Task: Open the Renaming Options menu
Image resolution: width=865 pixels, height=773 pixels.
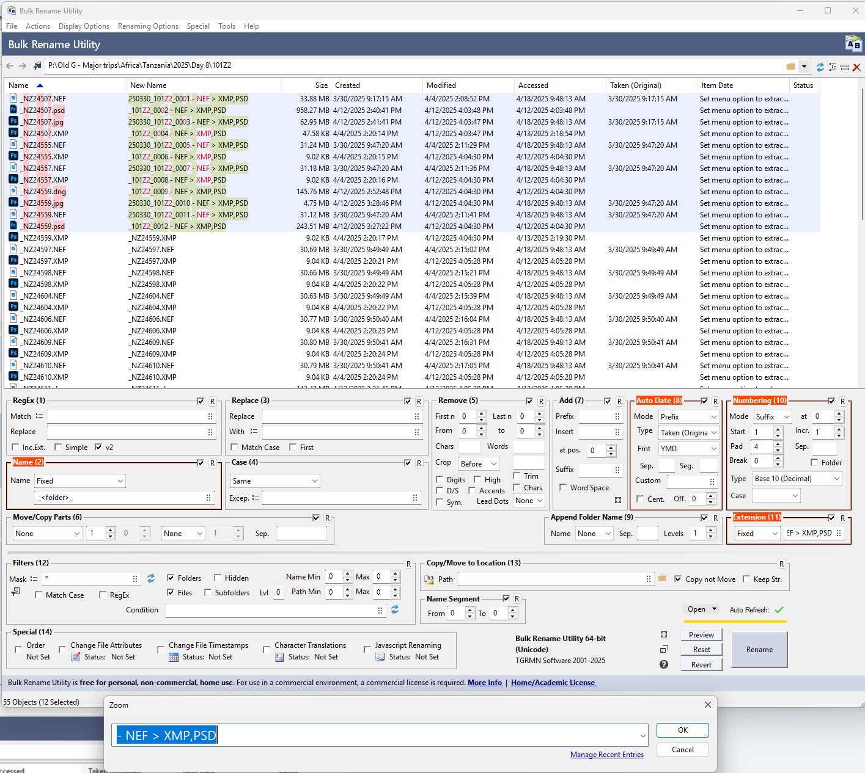Action: 148,26
